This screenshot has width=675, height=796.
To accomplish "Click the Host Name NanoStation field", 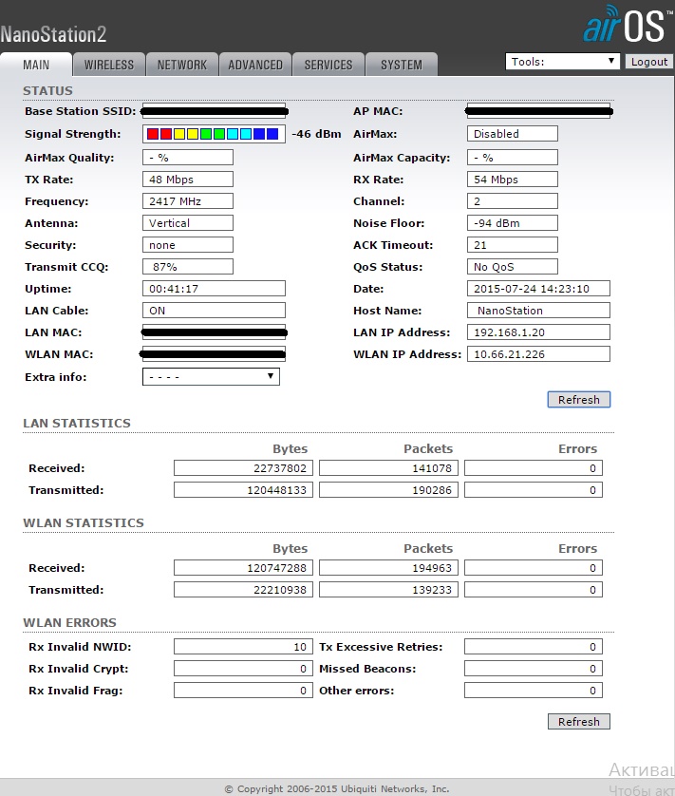I will coord(538,311).
